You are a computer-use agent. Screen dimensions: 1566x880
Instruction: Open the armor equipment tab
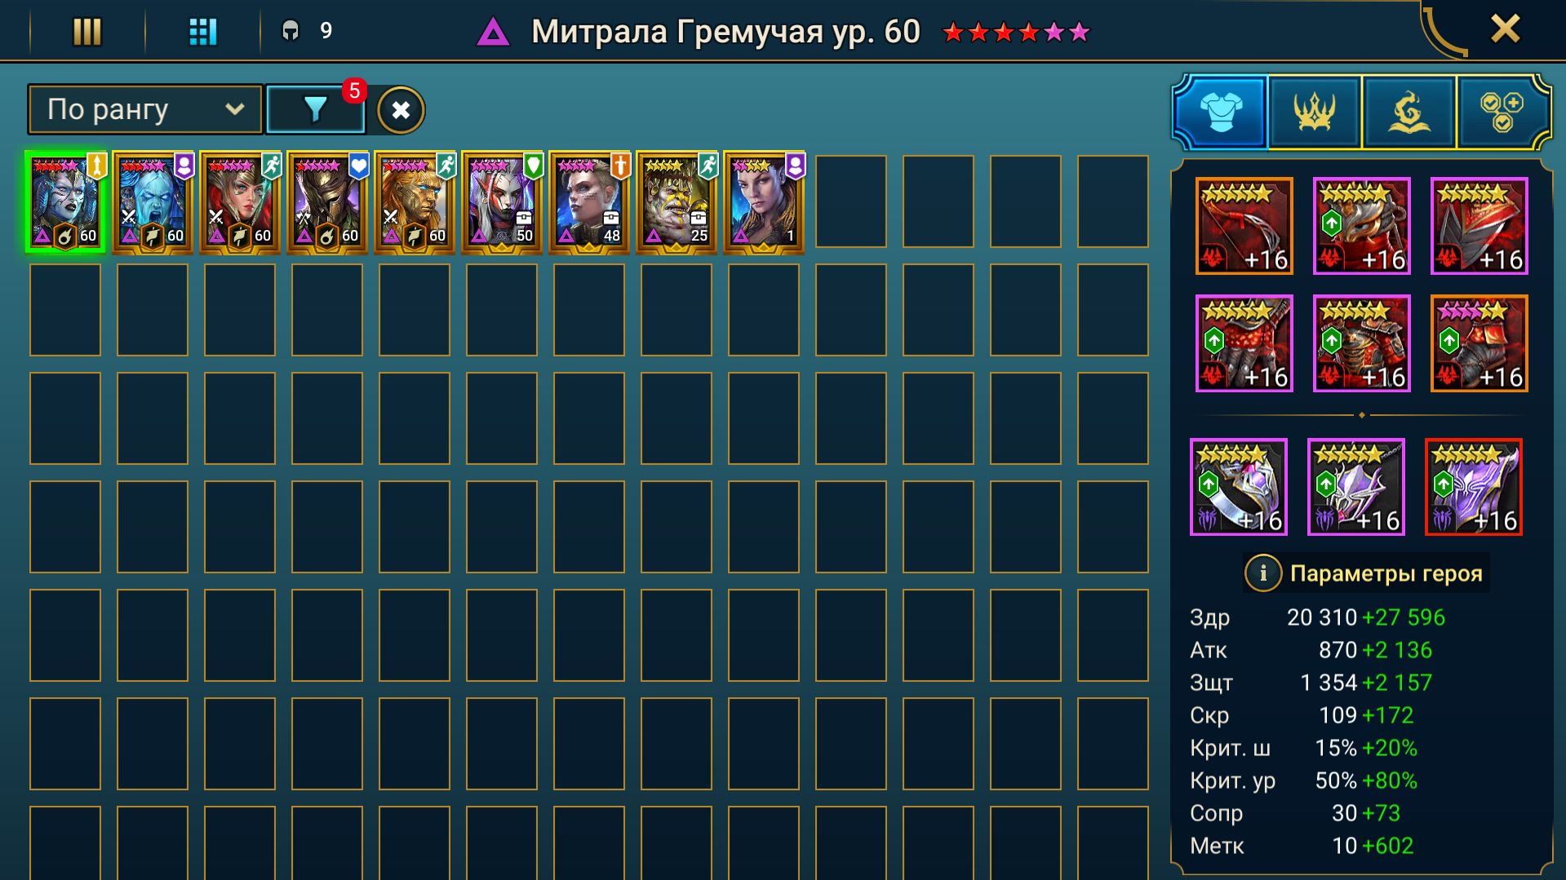click(x=1221, y=112)
